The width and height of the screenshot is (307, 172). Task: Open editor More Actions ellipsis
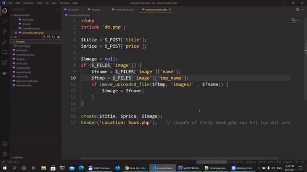click(303, 10)
